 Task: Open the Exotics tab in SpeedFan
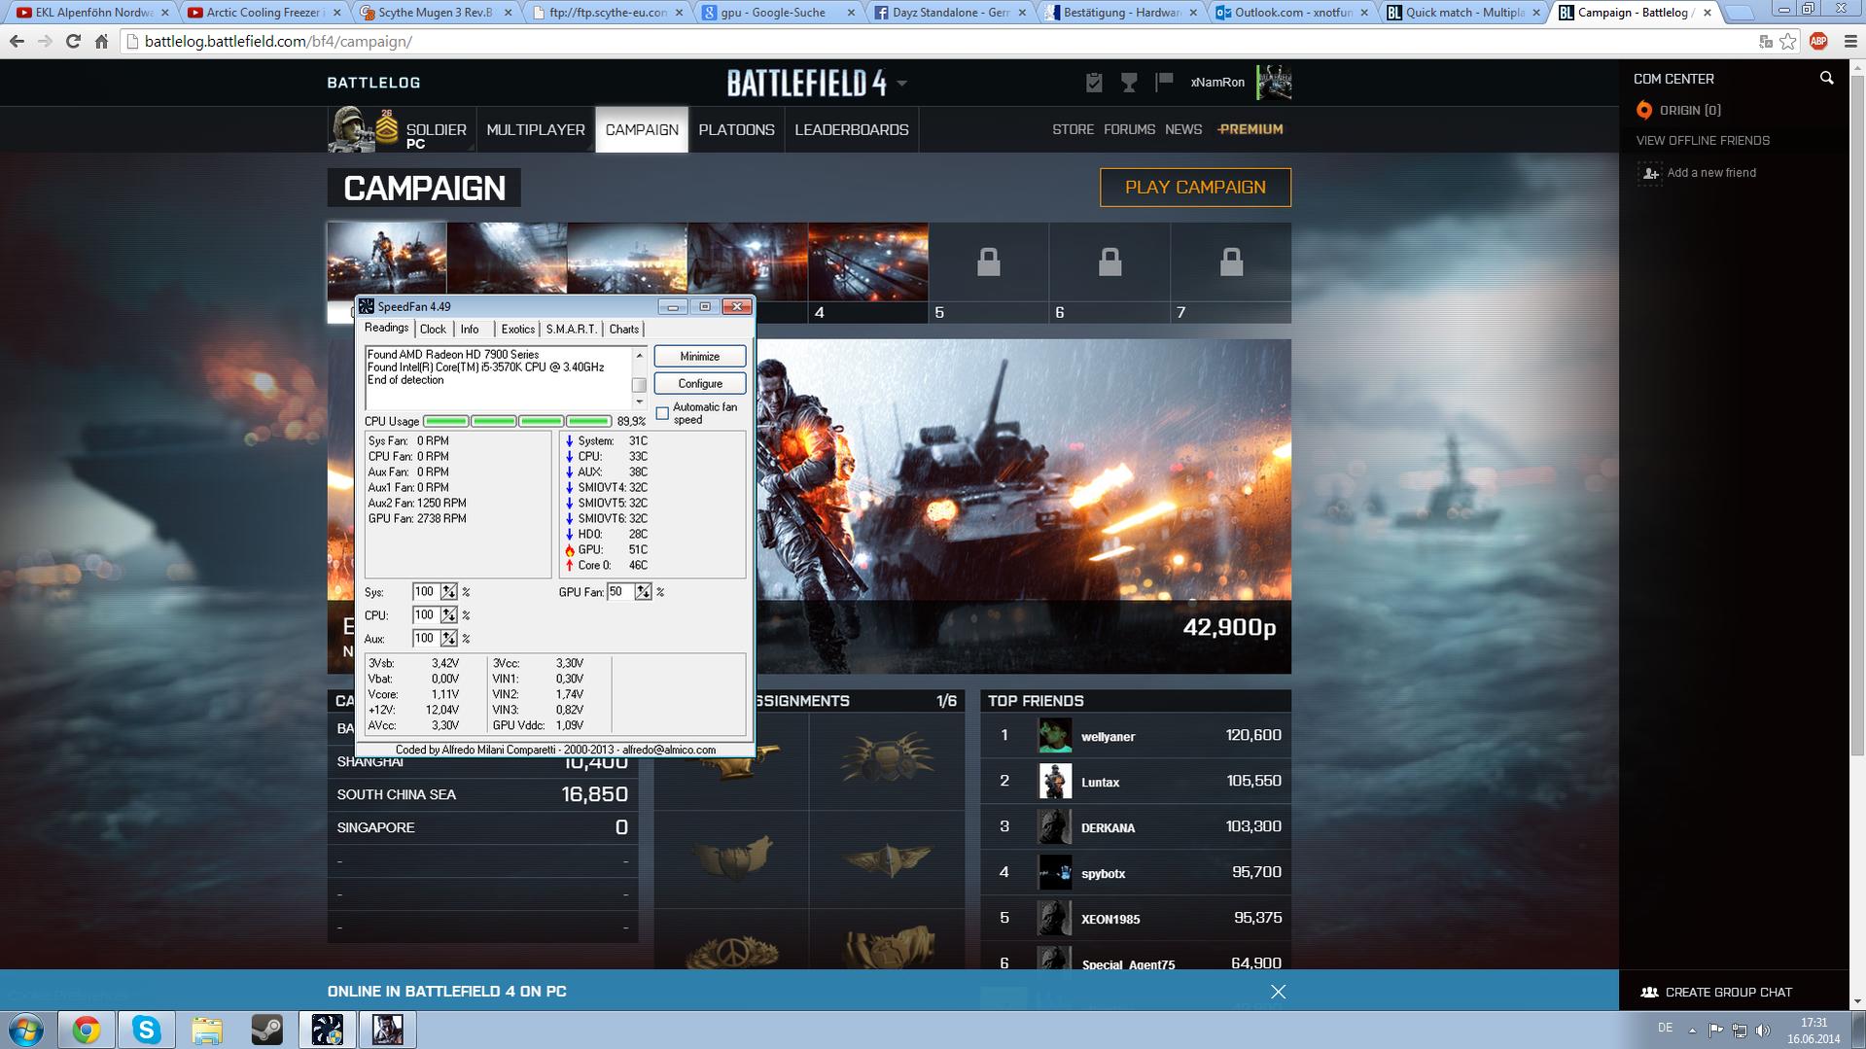(518, 330)
